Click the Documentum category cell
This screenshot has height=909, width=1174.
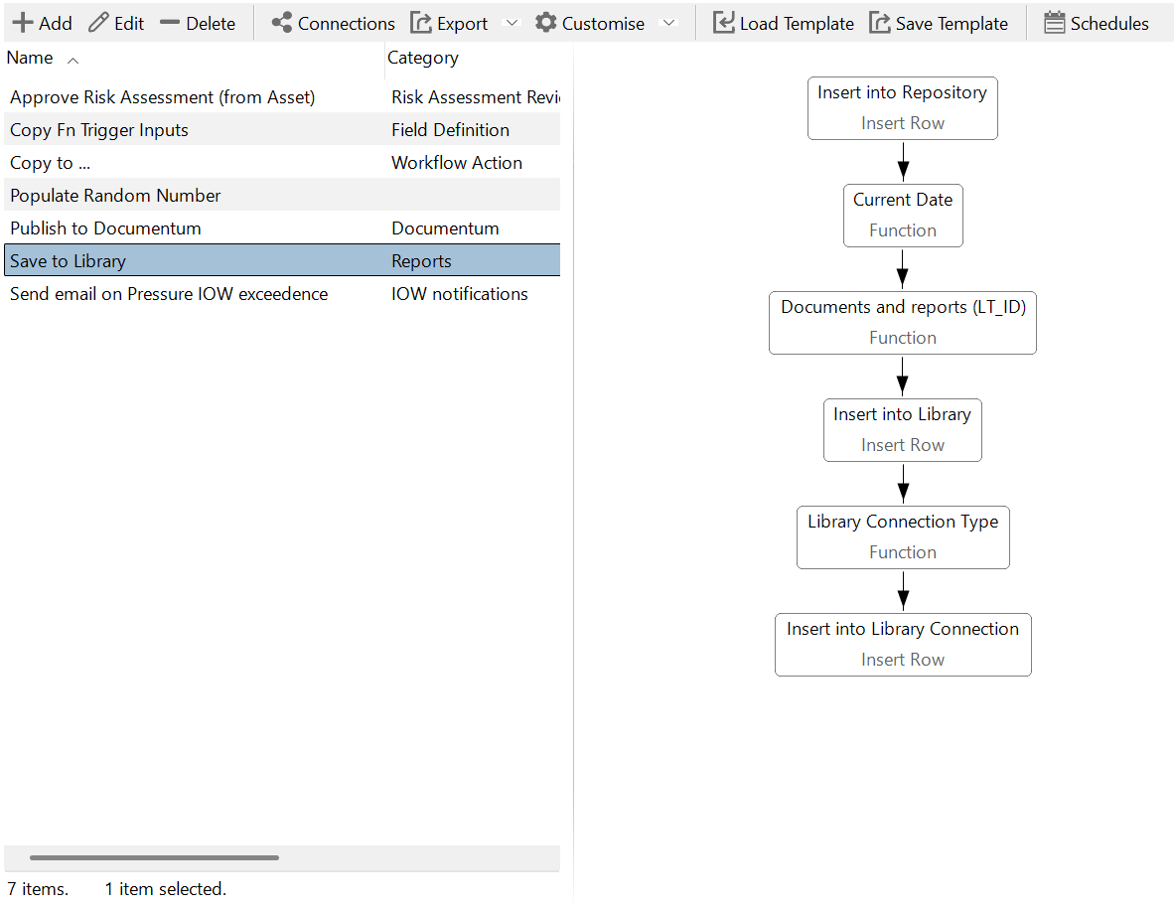coord(445,228)
